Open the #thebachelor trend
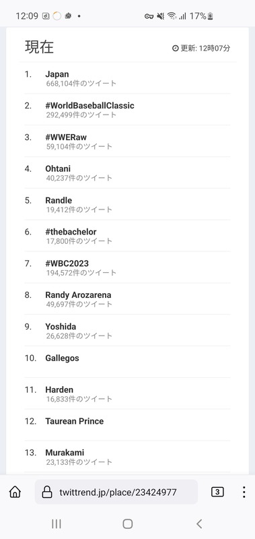The width and height of the screenshot is (255, 539). point(71,232)
